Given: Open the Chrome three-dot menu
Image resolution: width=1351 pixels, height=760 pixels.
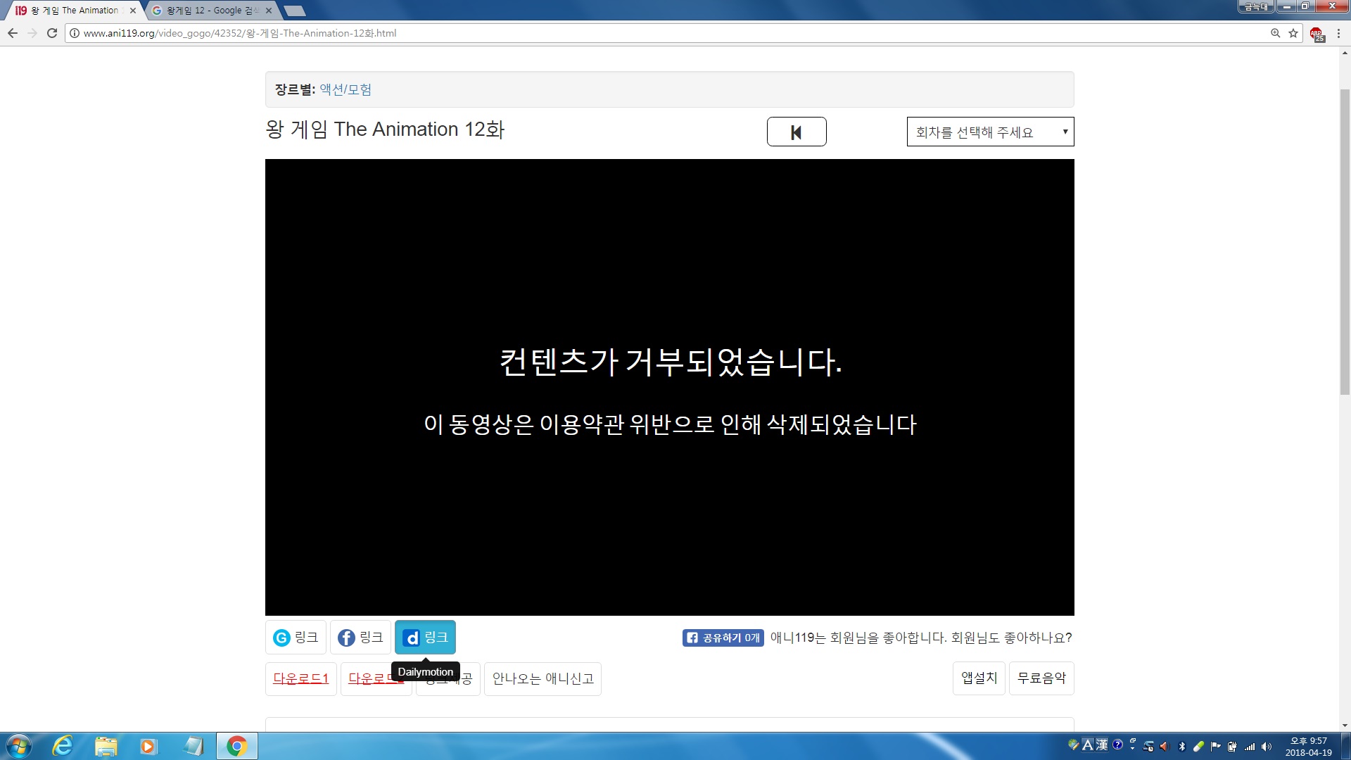Looking at the screenshot, I should 1338,33.
